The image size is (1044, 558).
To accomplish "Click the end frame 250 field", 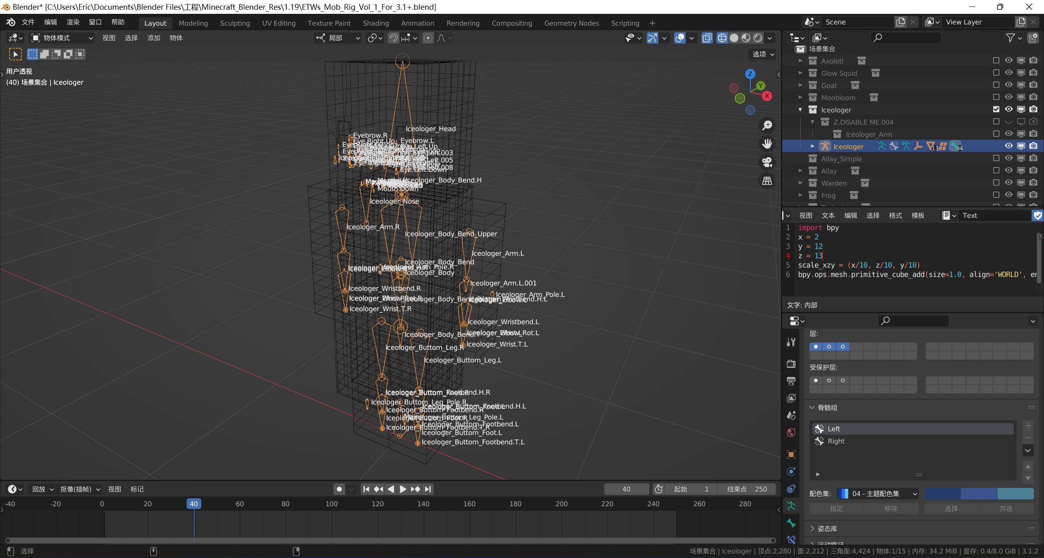I will (747, 489).
